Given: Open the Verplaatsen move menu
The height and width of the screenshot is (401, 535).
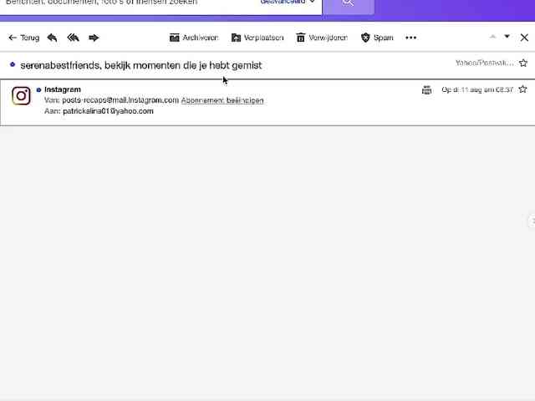Looking at the screenshot, I should [257, 38].
